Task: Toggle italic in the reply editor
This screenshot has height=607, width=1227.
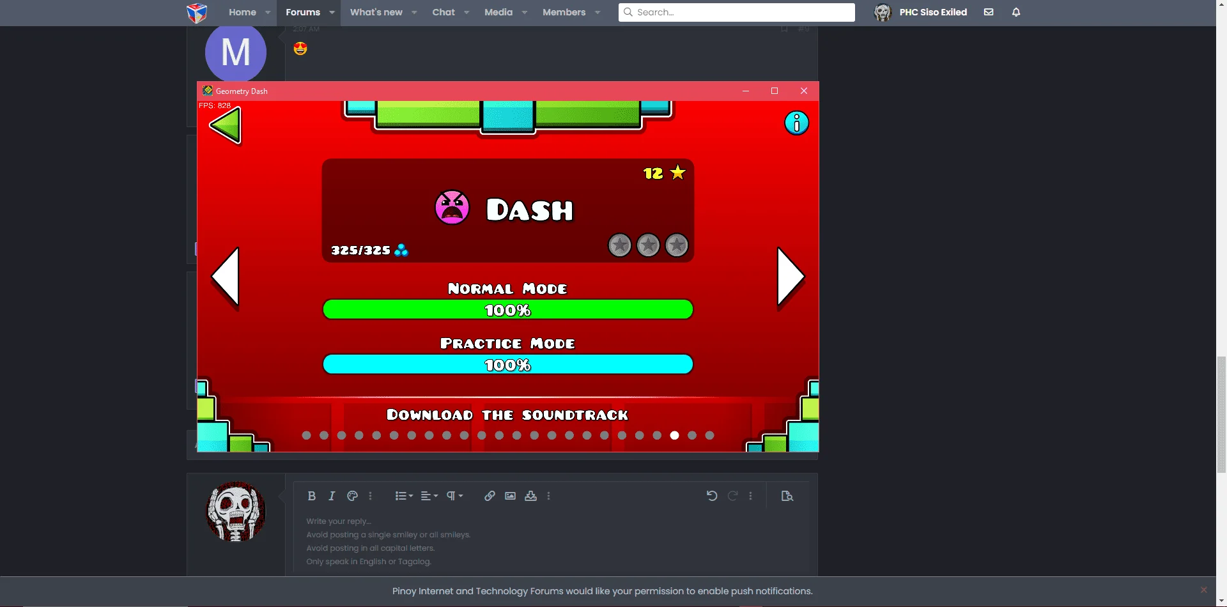Action: point(332,496)
